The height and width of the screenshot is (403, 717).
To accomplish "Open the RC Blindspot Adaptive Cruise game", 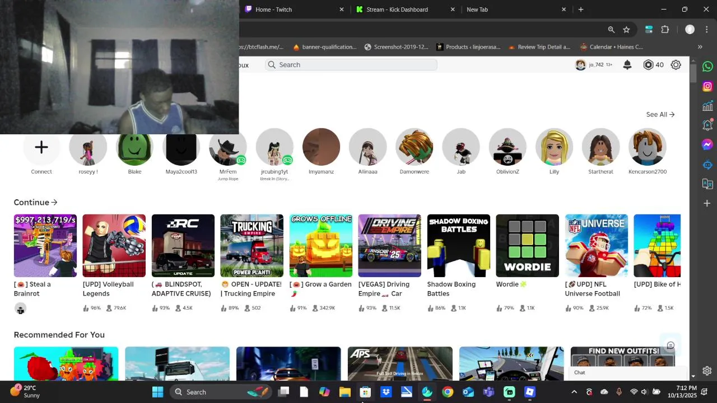I will (x=183, y=246).
